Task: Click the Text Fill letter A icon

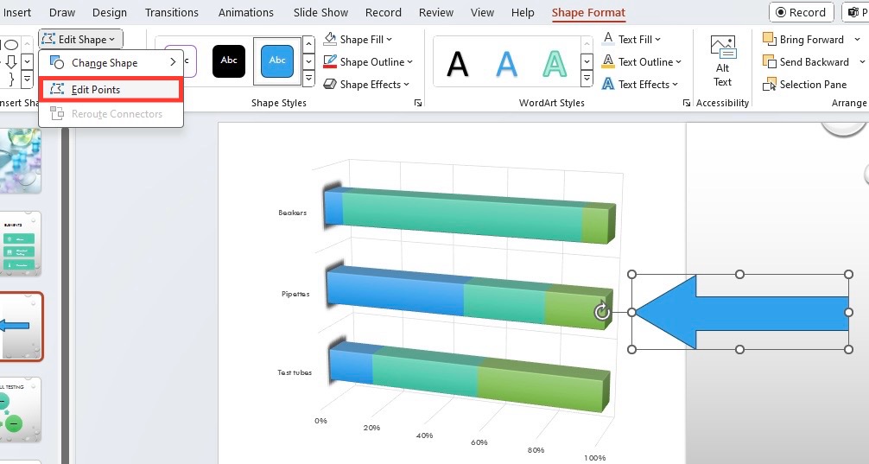Action: pos(608,40)
